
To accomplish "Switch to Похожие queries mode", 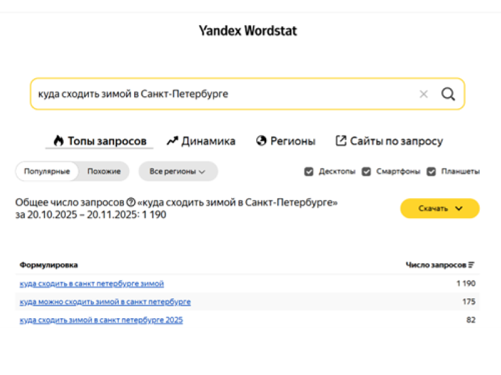I will click(104, 171).
